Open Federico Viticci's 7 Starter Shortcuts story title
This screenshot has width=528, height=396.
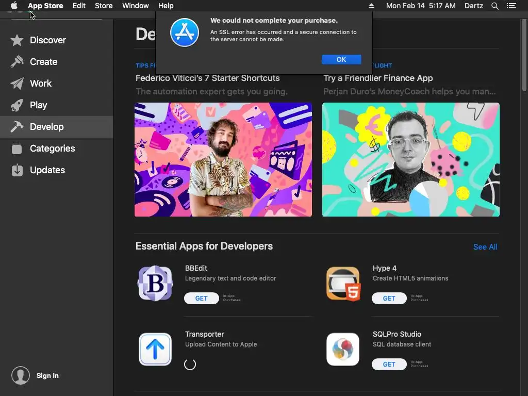point(207,78)
